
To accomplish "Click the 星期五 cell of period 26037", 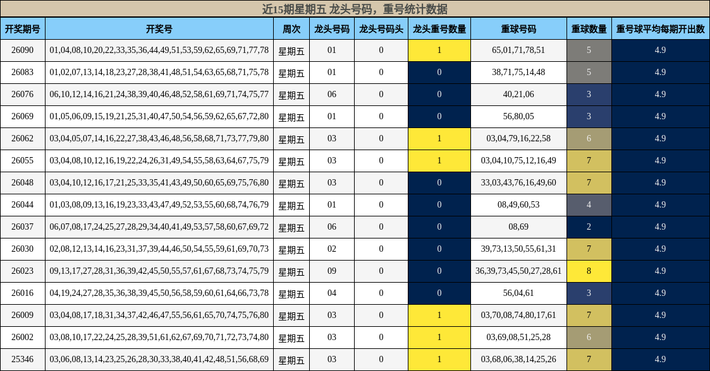I will [x=291, y=227].
